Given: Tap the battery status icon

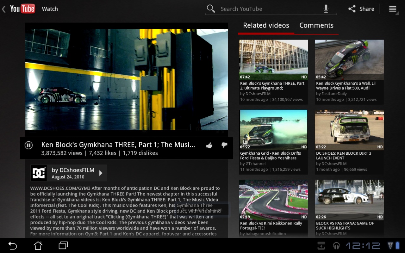Looking at the screenshot, I should click(x=397, y=245).
